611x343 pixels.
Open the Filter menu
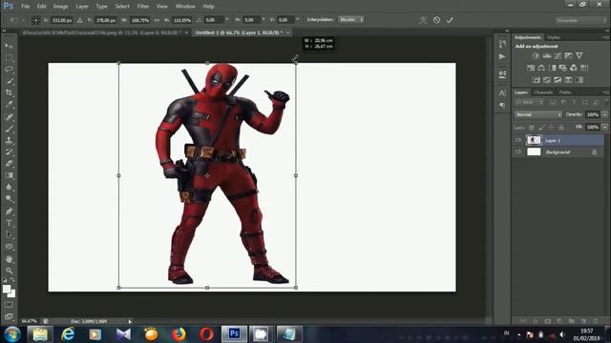pos(143,7)
